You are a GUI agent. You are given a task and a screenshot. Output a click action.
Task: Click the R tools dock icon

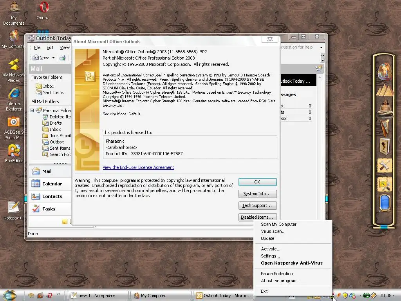pyautogui.click(x=385, y=185)
